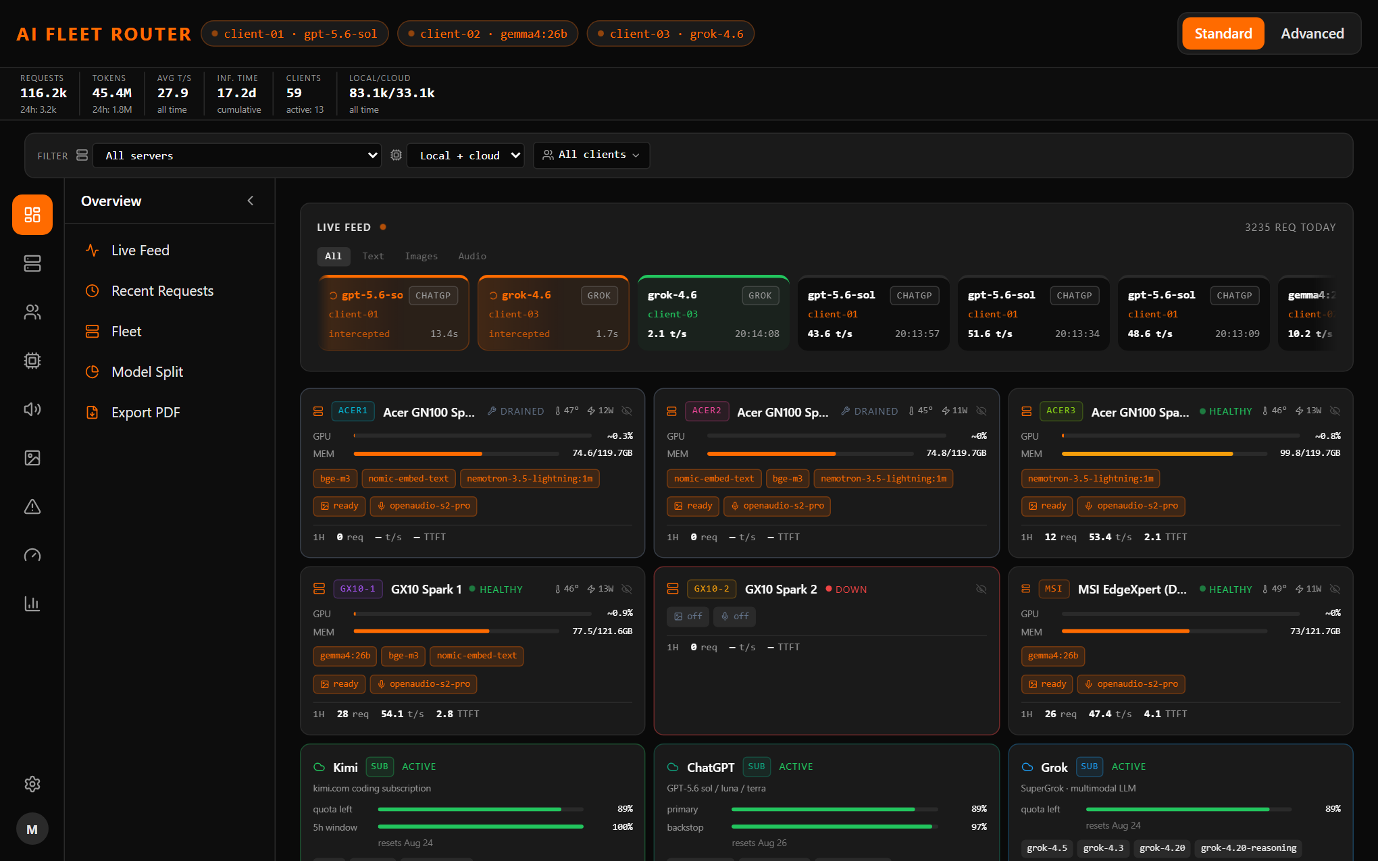Open intercepted gpt-5.6-sol feed card
This screenshot has height=861, width=1378.
(x=393, y=313)
